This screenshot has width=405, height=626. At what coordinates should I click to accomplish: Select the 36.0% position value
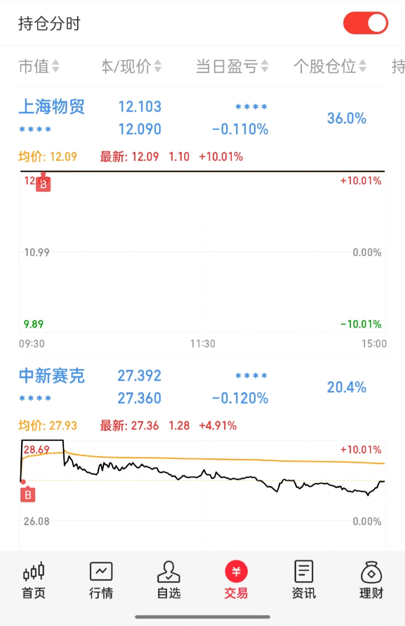(x=346, y=118)
